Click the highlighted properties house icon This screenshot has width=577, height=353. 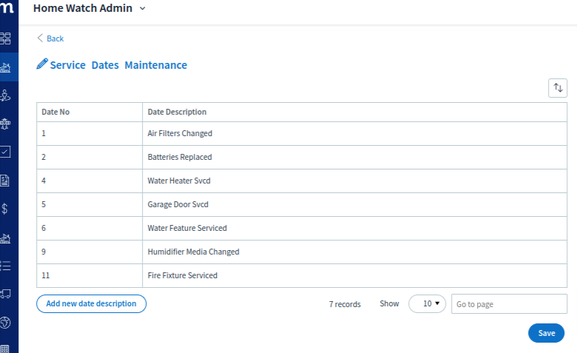(5, 67)
